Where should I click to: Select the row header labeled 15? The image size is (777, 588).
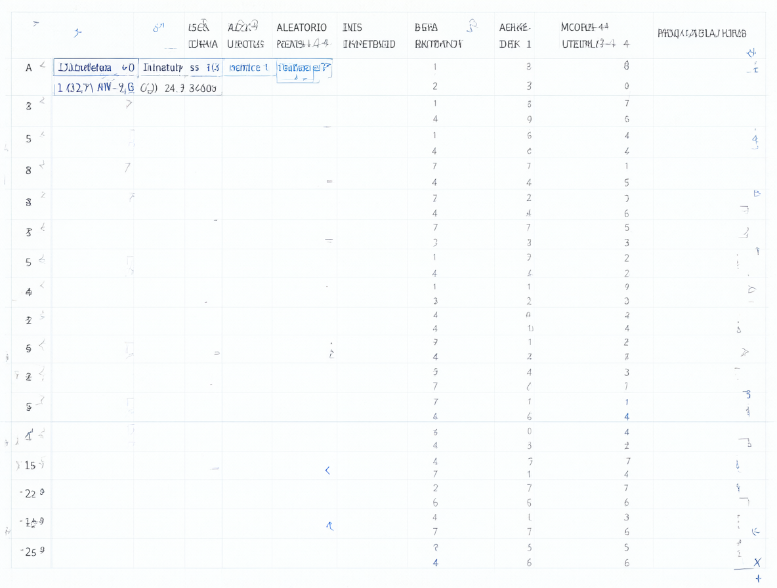(x=30, y=465)
